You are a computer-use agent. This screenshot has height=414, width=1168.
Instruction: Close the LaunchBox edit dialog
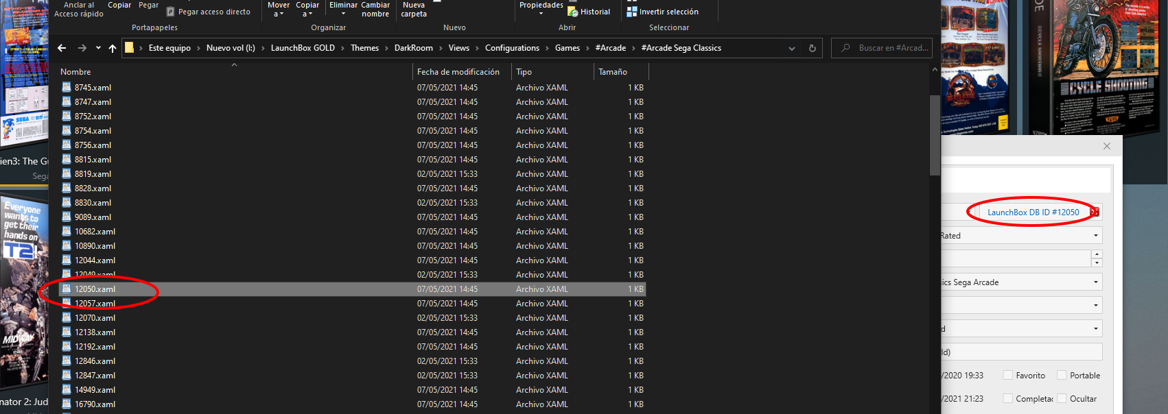(x=1107, y=146)
